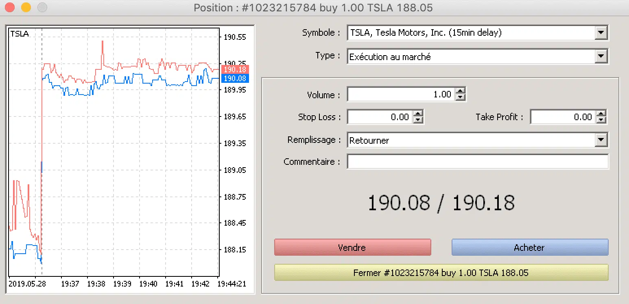Image resolution: width=629 pixels, height=304 pixels.
Task: Increase Volume with the up stepper arrow
Action: 460,92
